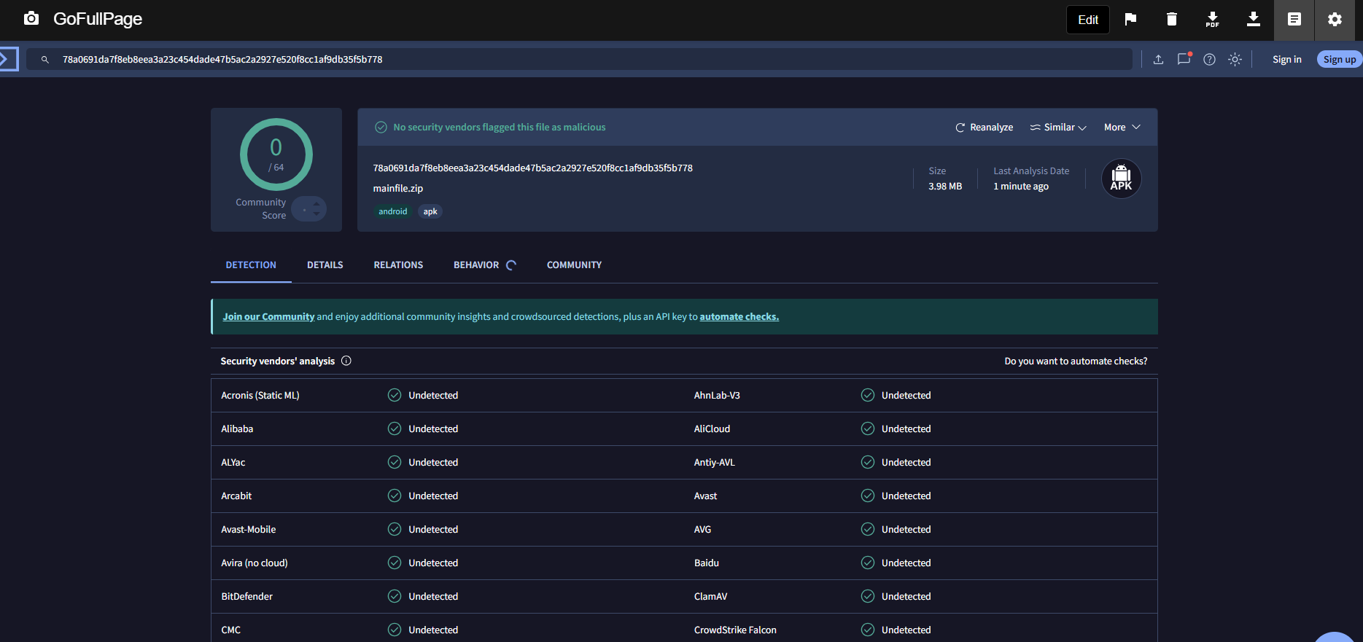The image size is (1363, 642).
Task: Click the automate checks link
Action: [x=739, y=317]
